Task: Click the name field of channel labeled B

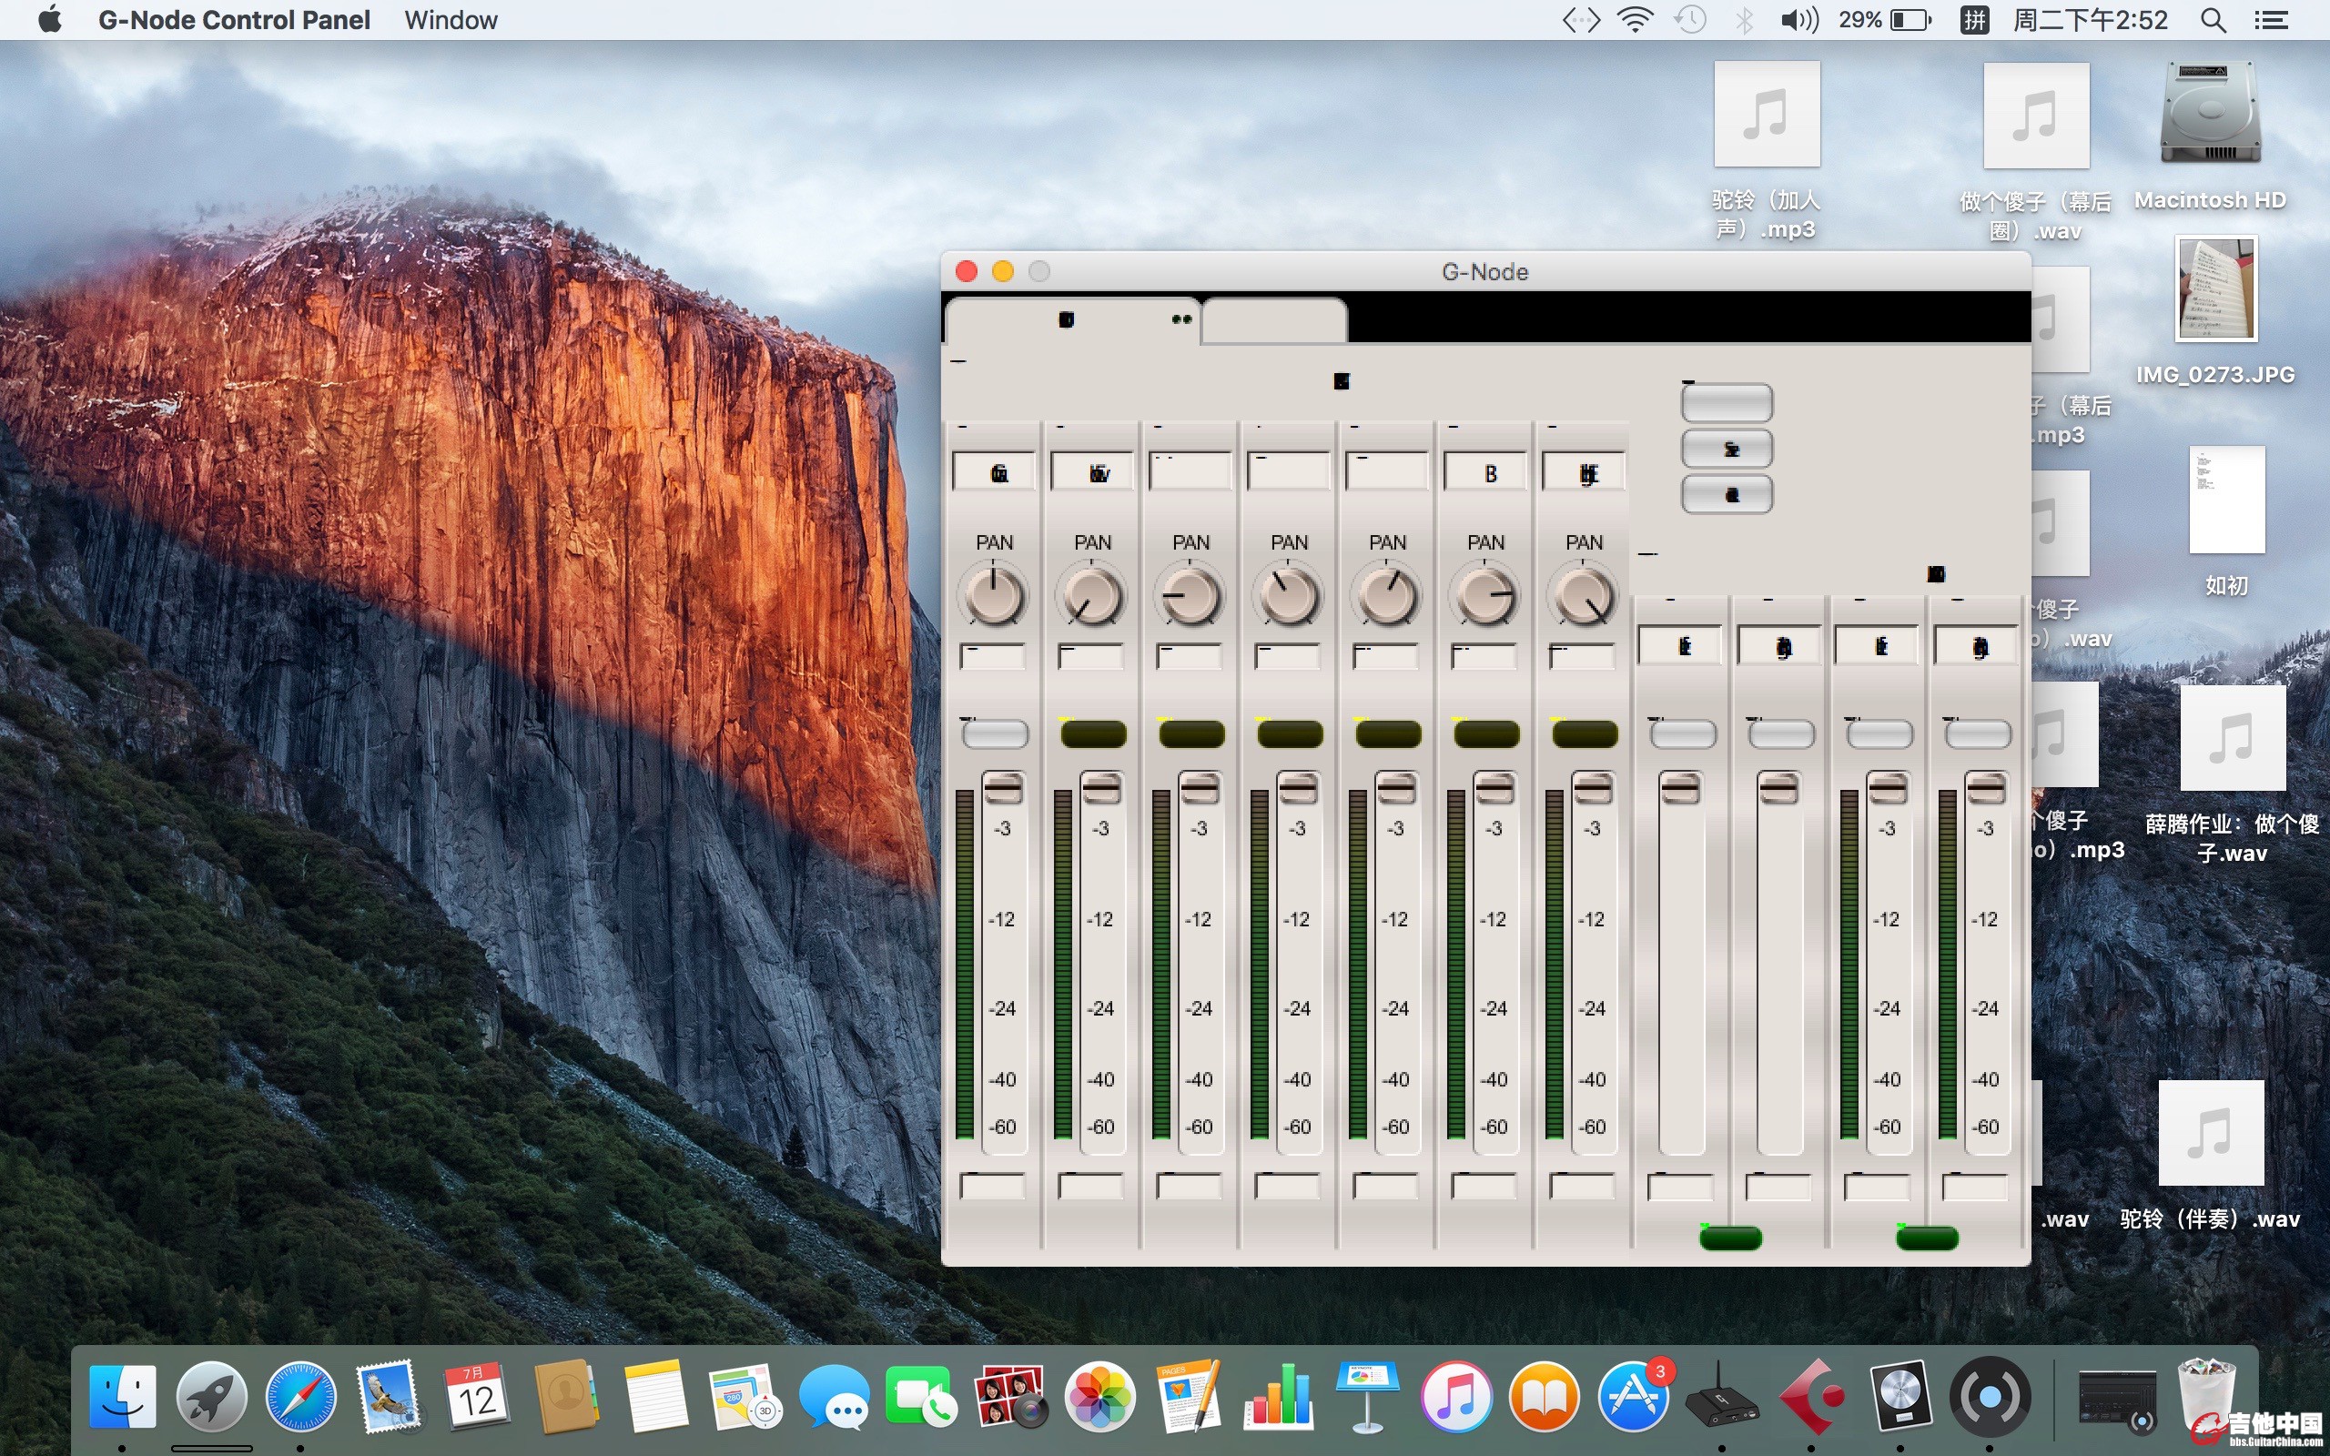Action: tap(1485, 472)
